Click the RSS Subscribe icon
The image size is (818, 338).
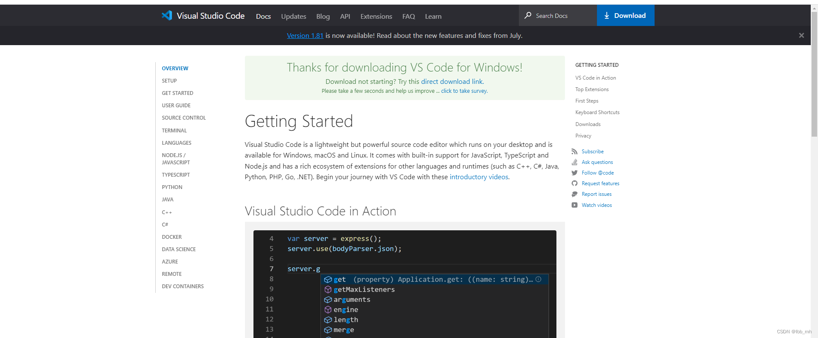574,152
